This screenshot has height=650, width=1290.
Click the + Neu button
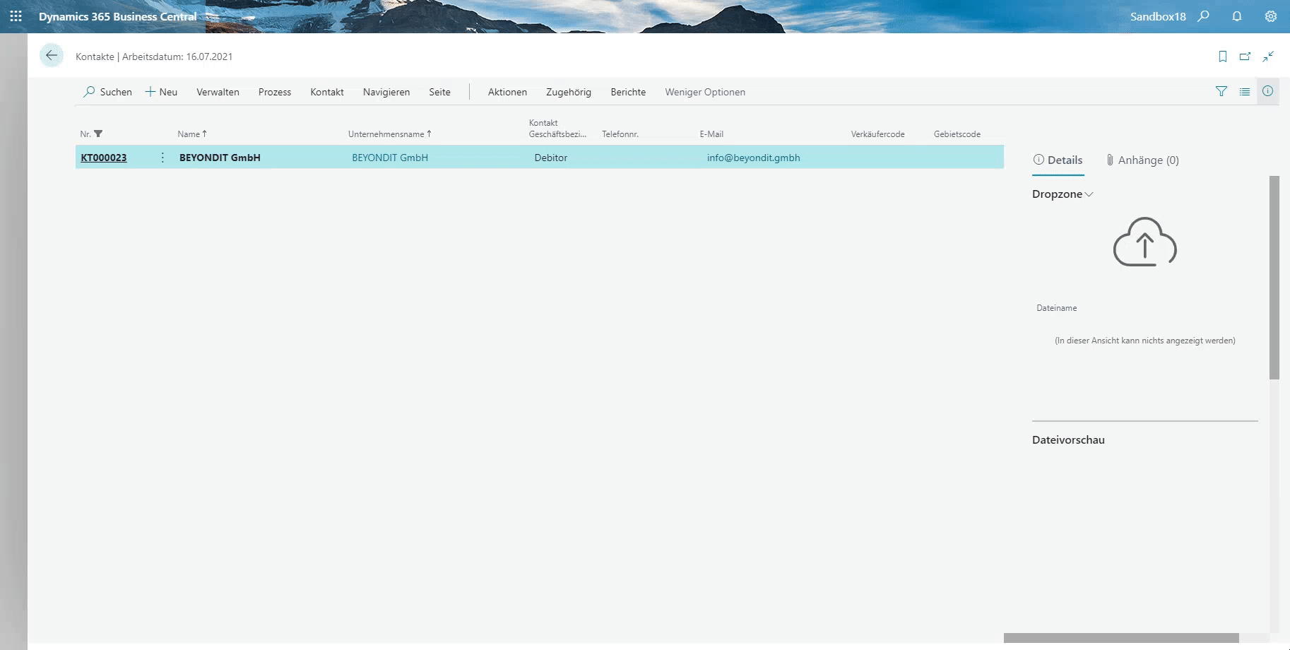161,92
